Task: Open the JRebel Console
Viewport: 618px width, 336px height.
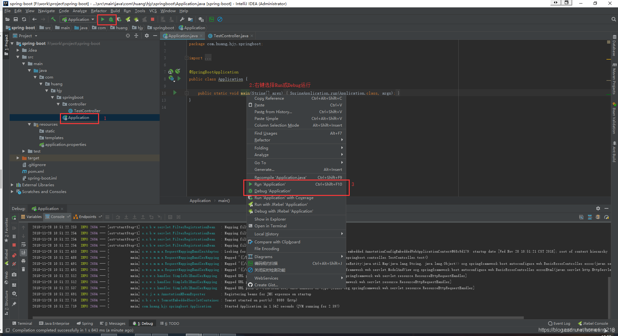Action: click(593, 323)
